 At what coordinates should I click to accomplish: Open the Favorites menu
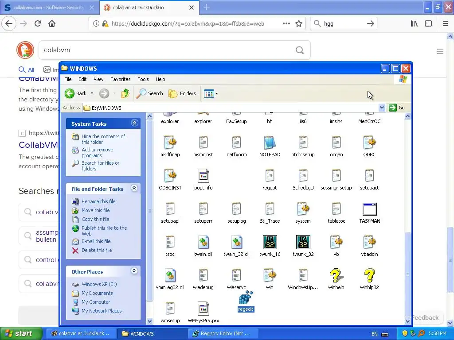[x=121, y=79]
